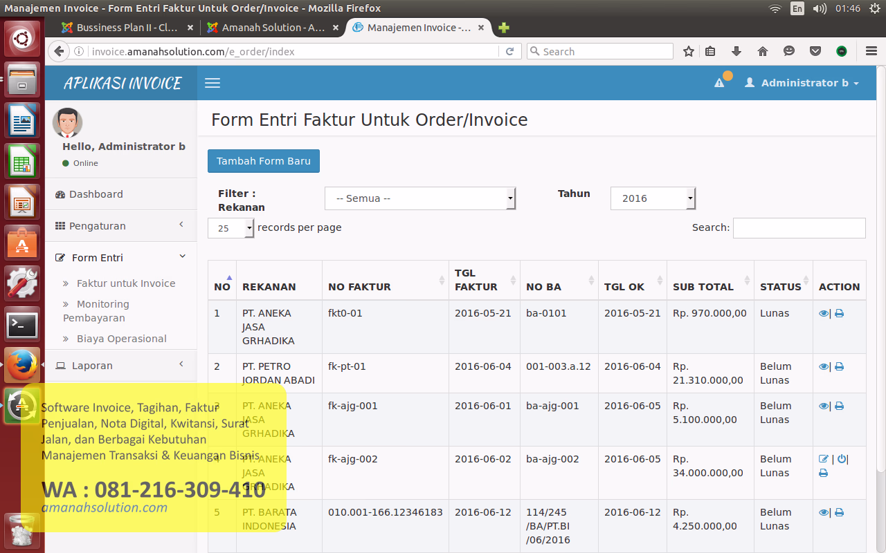Edit invoice fk-ajg-002 with pencil icon
This screenshot has height=553, width=886.
(x=824, y=459)
